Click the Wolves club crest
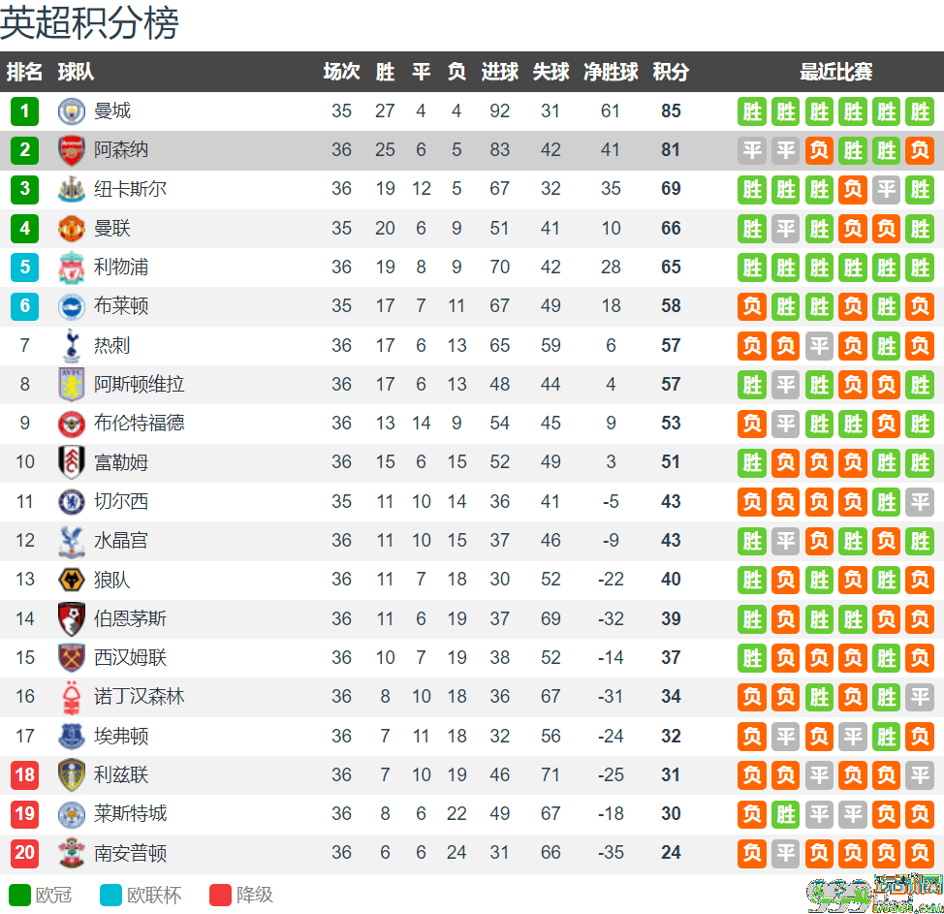944x914 pixels. click(71, 580)
